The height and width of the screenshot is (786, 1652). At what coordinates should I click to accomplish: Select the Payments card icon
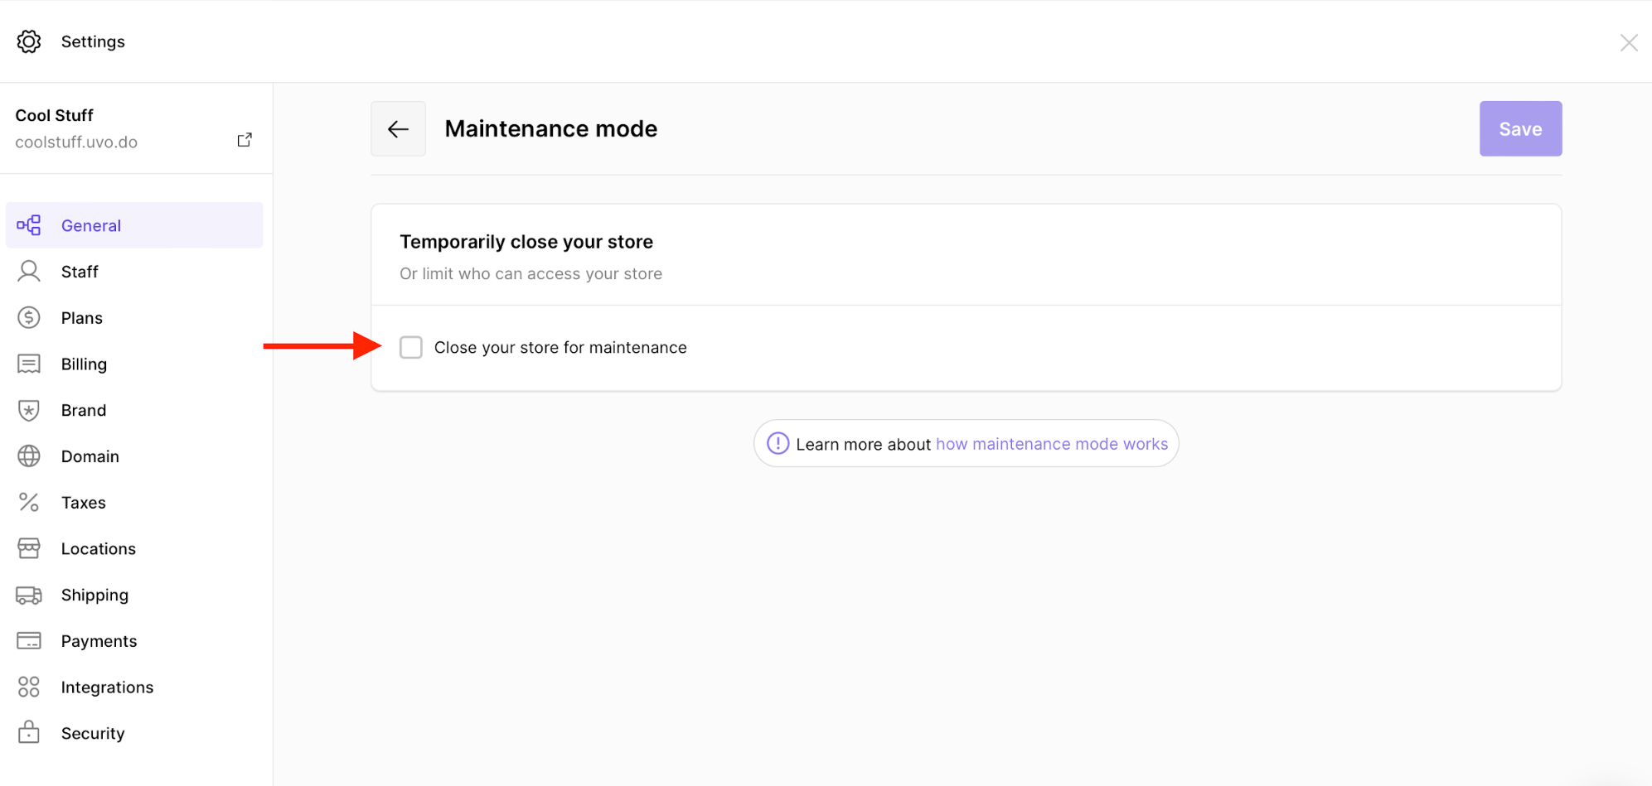pos(29,640)
